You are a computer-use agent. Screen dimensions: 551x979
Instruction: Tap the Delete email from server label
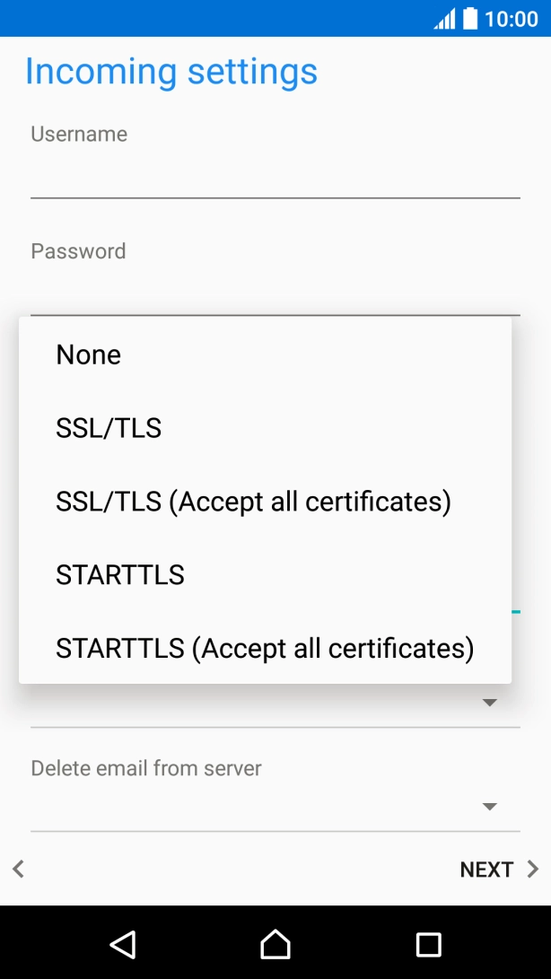[x=146, y=768]
